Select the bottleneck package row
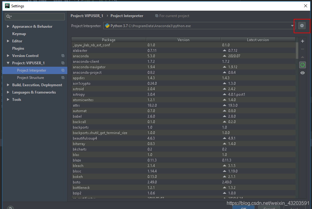 point(183,187)
